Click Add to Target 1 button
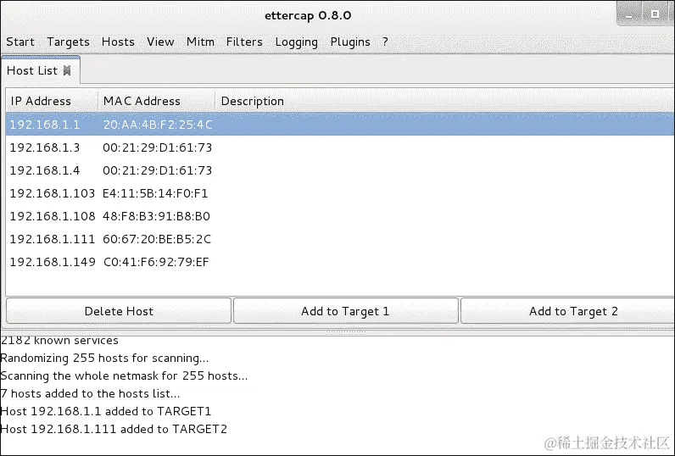This screenshot has width=675, height=456. click(x=345, y=311)
